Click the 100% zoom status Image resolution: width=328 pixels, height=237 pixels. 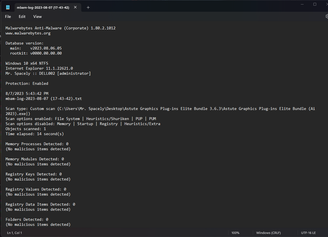point(235,233)
